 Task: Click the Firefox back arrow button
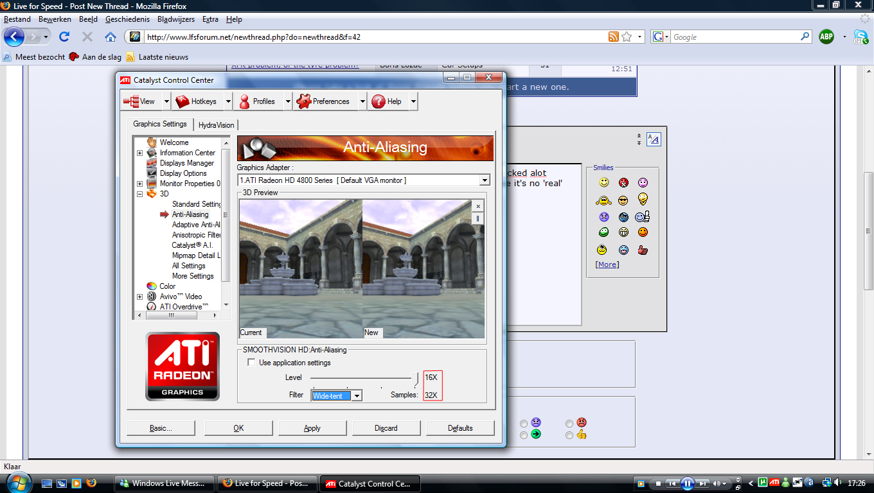[x=14, y=37]
